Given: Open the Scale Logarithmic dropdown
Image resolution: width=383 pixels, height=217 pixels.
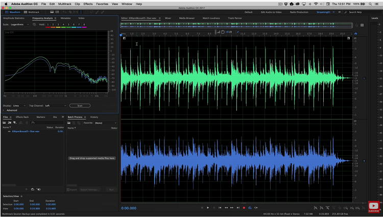Looking at the screenshot, I should (19, 25).
